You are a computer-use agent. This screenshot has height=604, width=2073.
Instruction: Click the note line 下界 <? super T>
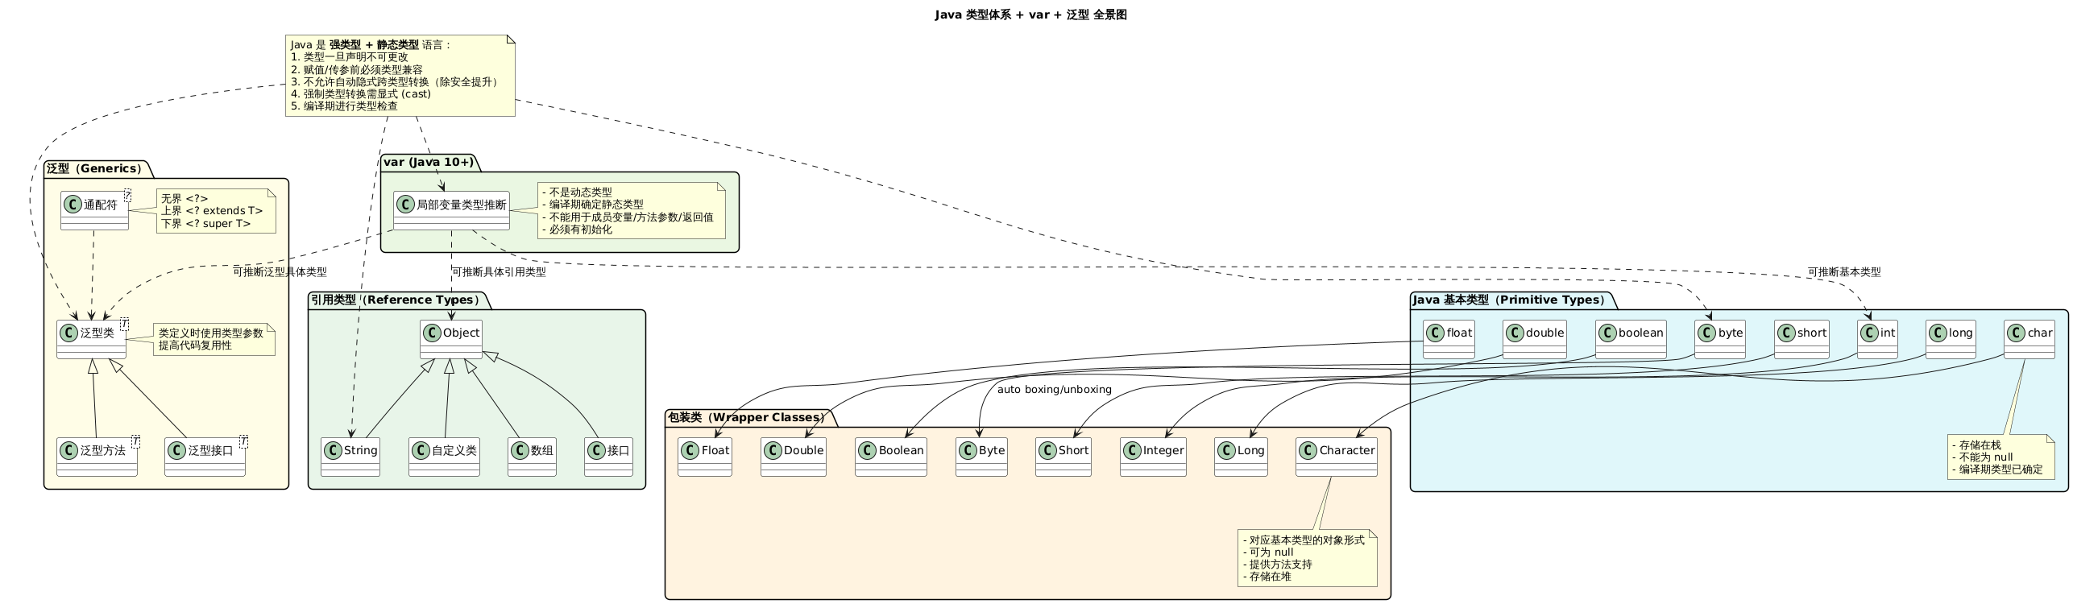point(206,224)
